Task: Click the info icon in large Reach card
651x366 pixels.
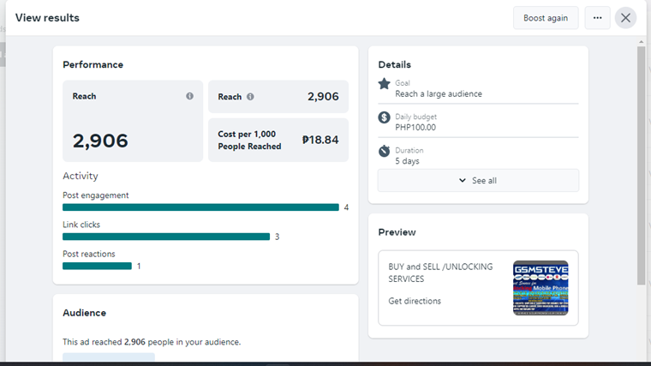Action: click(x=189, y=96)
